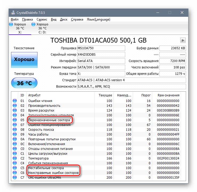The image size is (197, 192).
Task: Click the Буква тома field X:
Action: click(101, 74)
